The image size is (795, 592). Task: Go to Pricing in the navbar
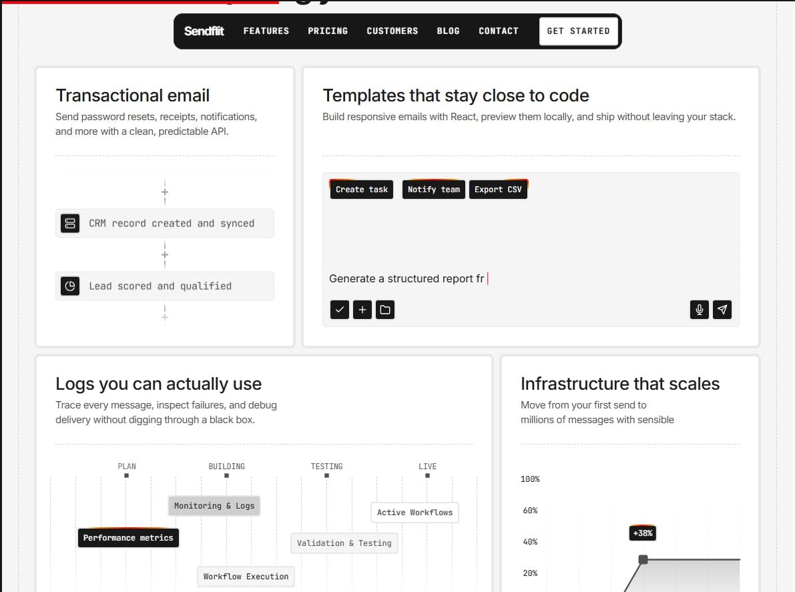click(328, 31)
